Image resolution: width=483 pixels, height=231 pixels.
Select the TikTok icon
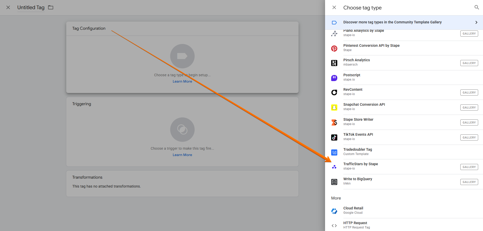pos(334,137)
